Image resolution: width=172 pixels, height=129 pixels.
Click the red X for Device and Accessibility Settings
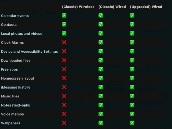[x=64, y=51]
